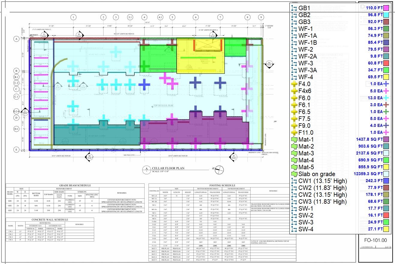
Task: Select the count icon next to F4.0
Action: click(x=294, y=84)
